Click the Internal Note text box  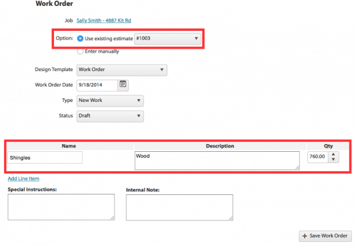click(x=180, y=207)
